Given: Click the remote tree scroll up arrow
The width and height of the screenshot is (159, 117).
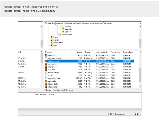Looking at the screenshot, I should click(x=140, y=27).
